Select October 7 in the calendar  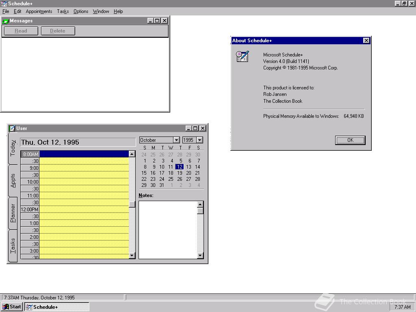point(199,160)
